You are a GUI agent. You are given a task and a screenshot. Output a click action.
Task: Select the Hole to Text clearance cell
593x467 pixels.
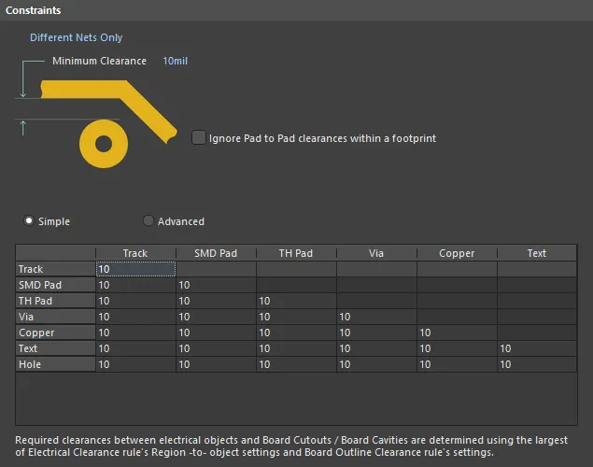pos(536,364)
